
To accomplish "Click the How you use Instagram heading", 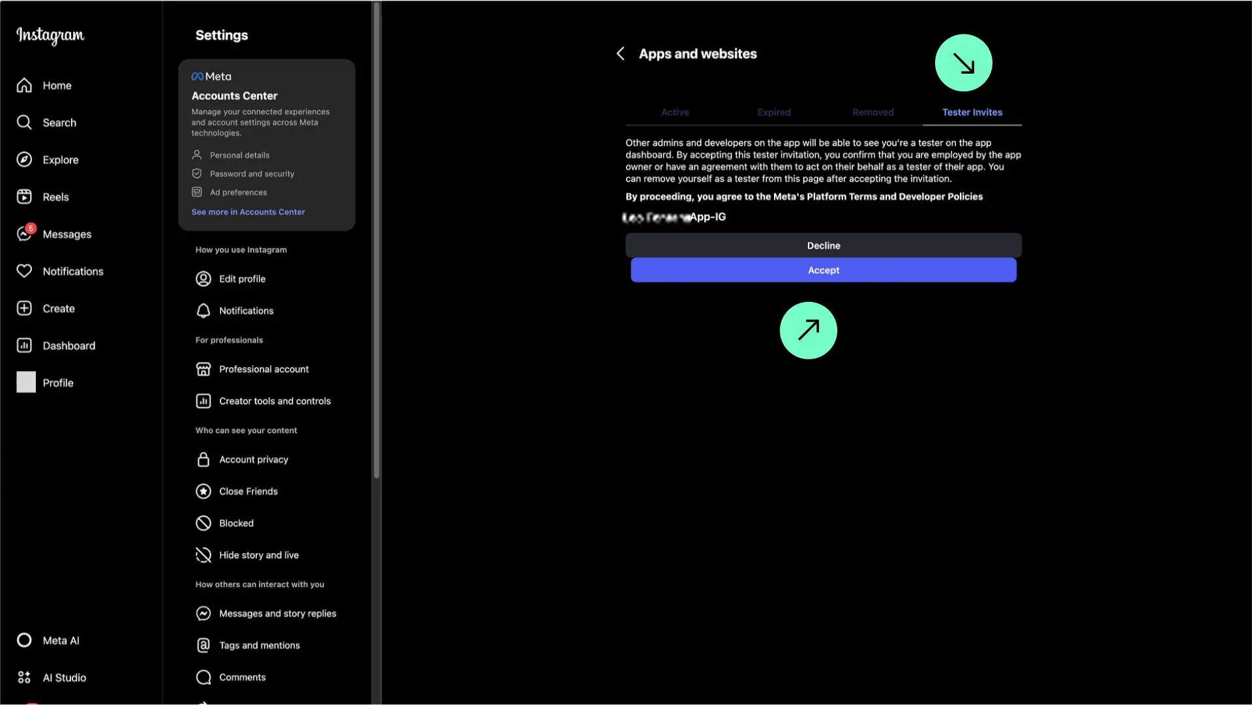I will pyautogui.click(x=241, y=250).
